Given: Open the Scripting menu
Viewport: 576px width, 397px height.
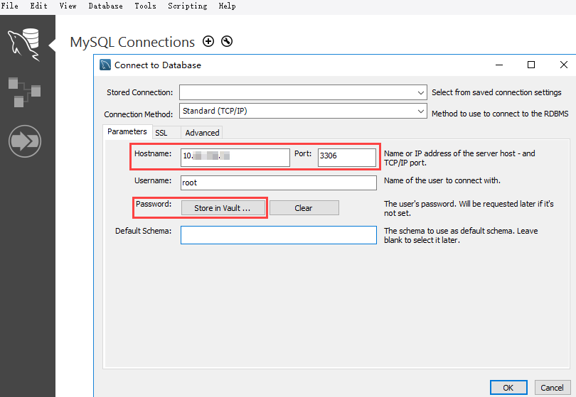Looking at the screenshot, I should click(187, 6).
